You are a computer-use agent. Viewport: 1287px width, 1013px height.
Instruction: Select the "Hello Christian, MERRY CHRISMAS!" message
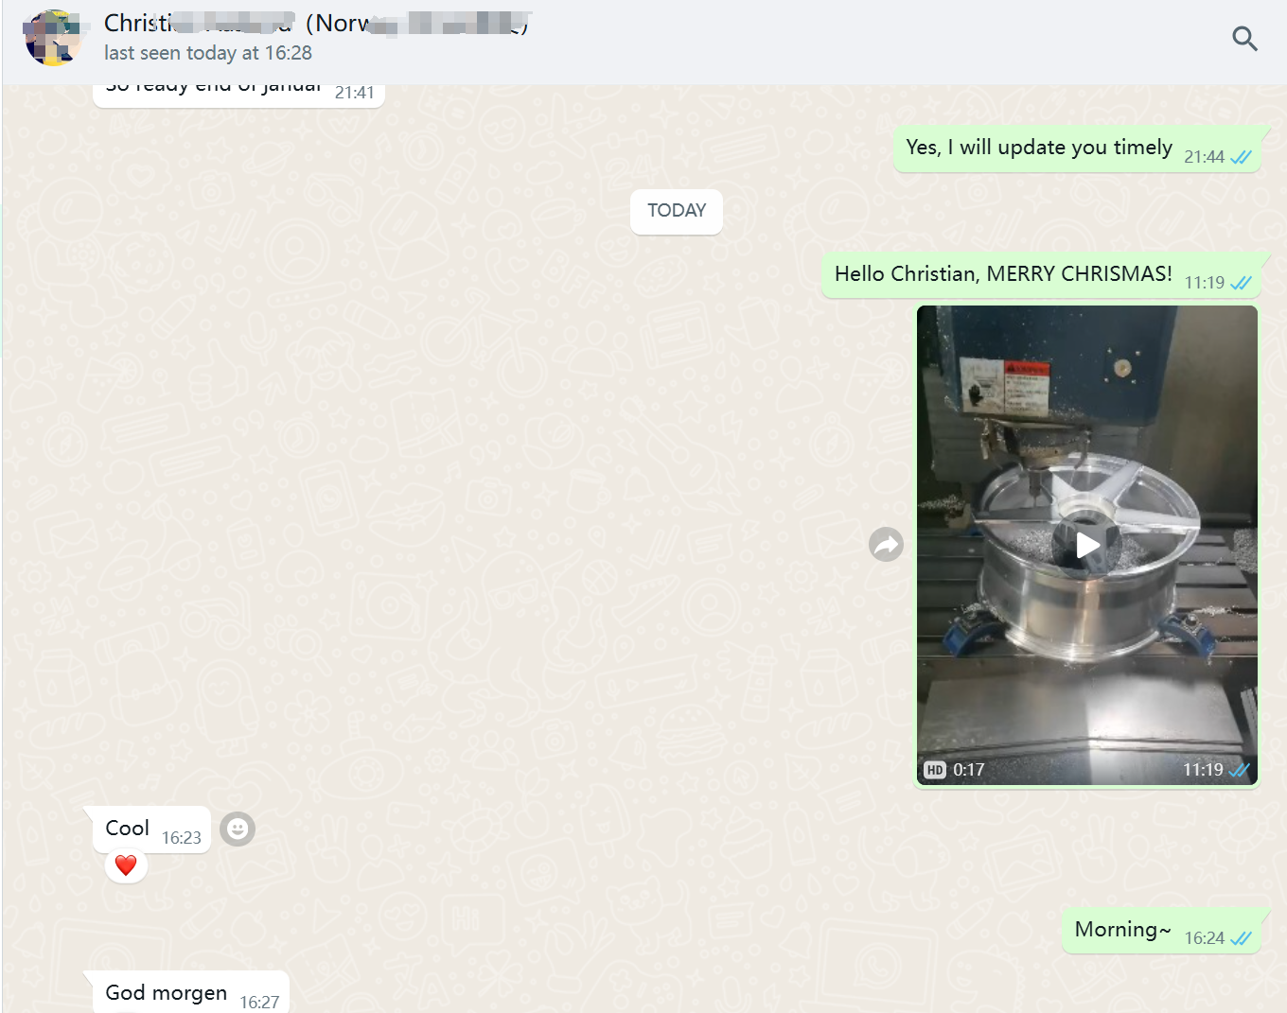pos(1003,274)
